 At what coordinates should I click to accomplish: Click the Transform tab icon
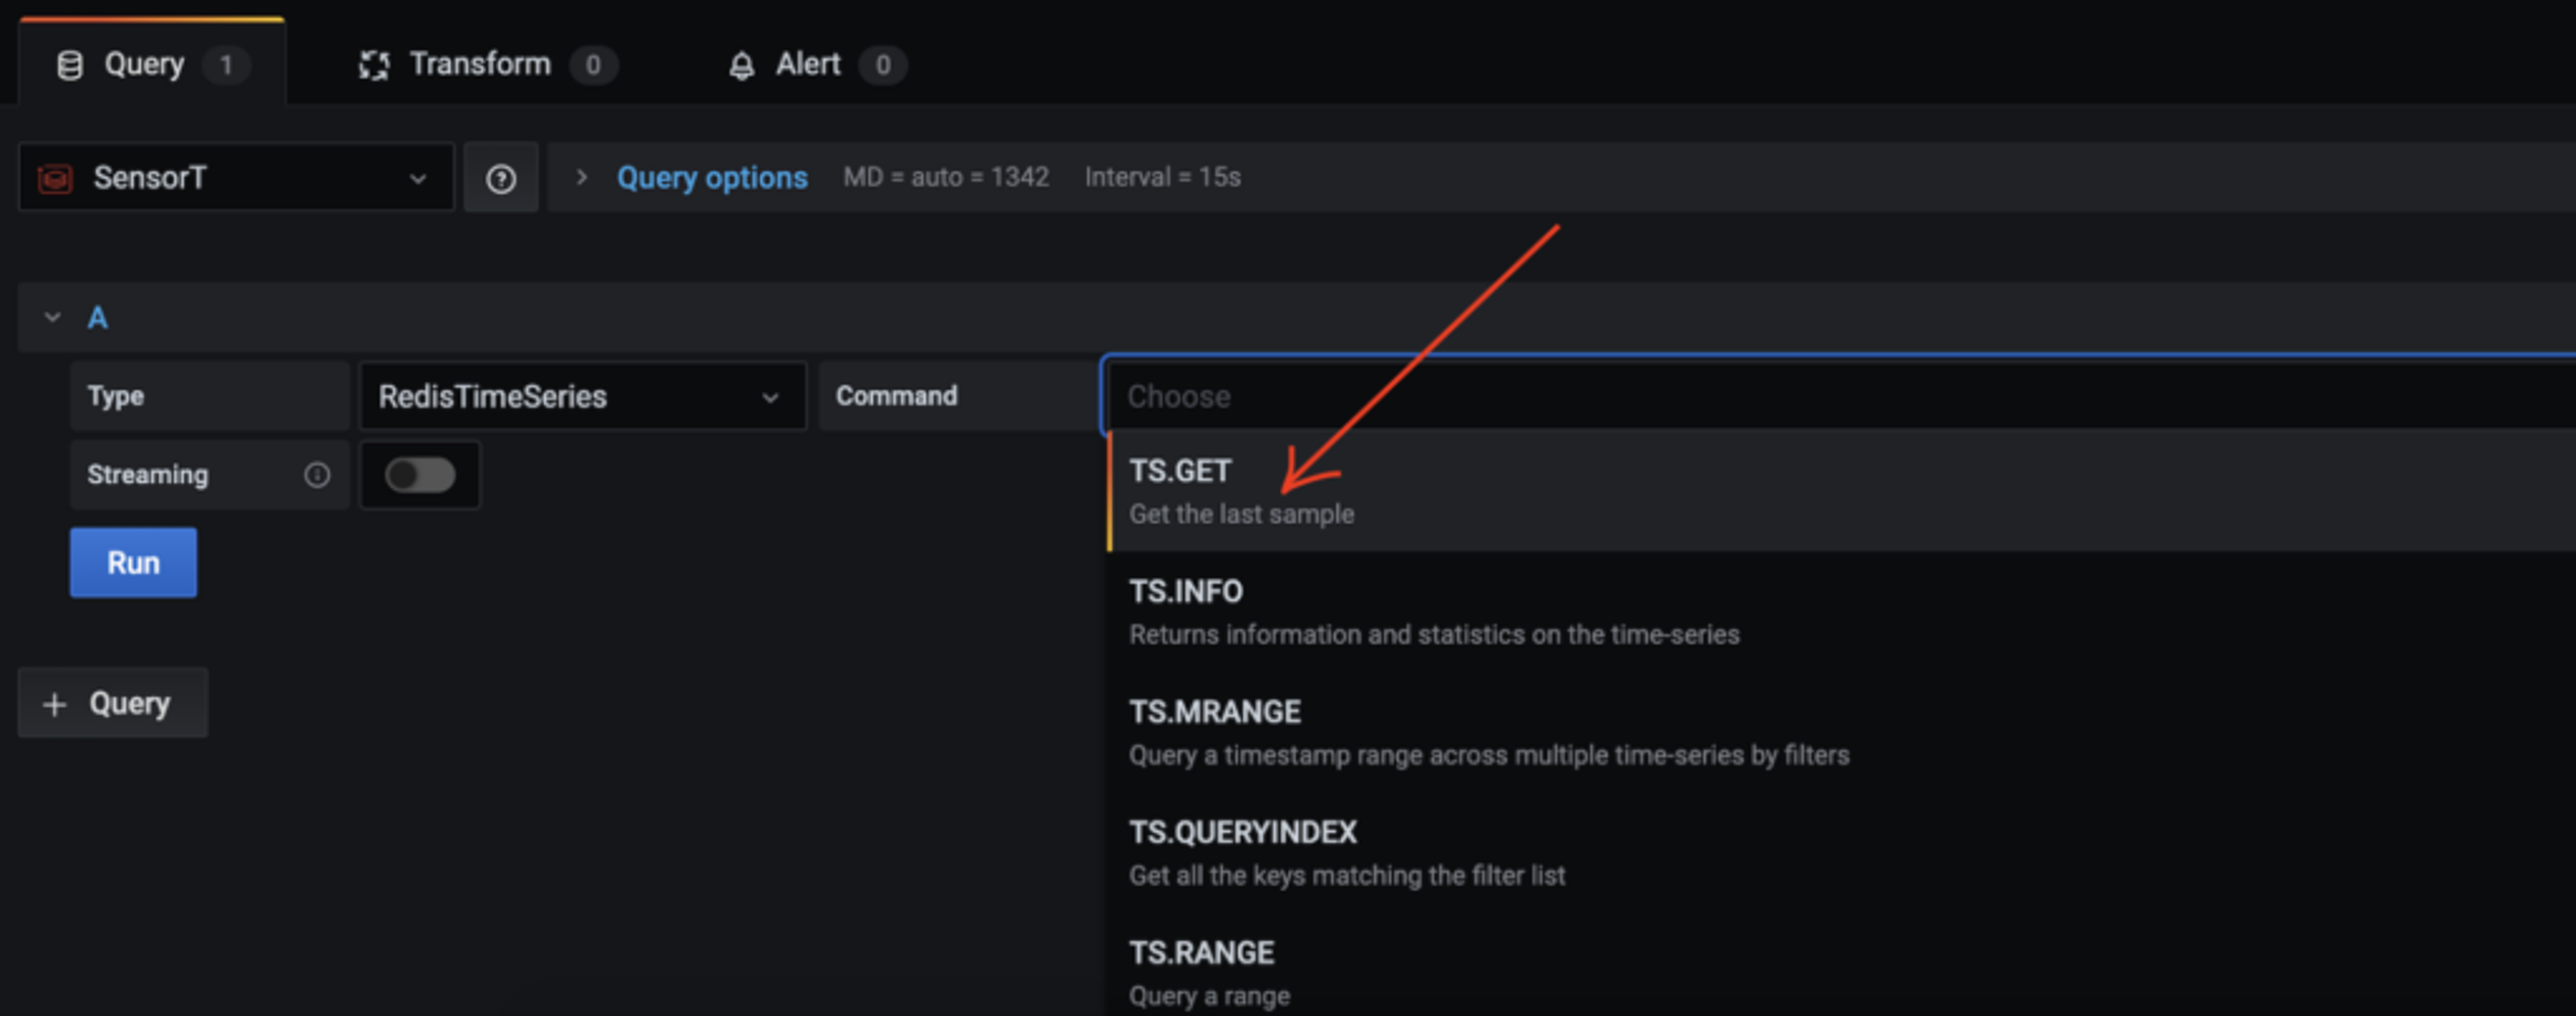pos(374,65)
